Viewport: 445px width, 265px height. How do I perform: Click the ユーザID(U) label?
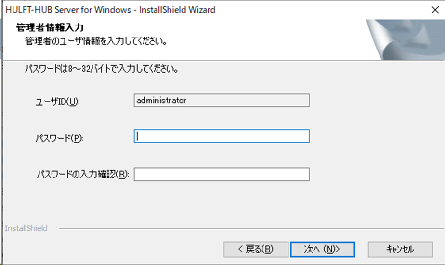point(58,101)
